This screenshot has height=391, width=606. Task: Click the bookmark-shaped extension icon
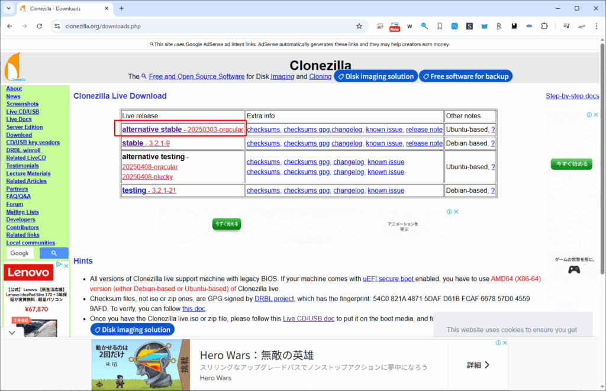click(x=440, y=26)
